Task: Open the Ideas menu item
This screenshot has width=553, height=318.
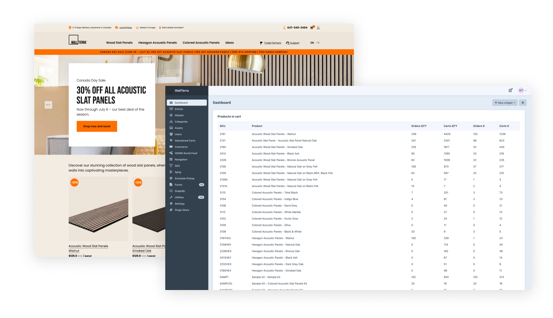Action: 229,43
